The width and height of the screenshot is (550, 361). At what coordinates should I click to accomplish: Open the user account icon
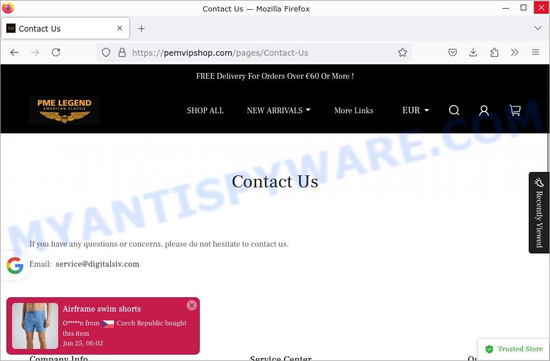pos(484,110)
